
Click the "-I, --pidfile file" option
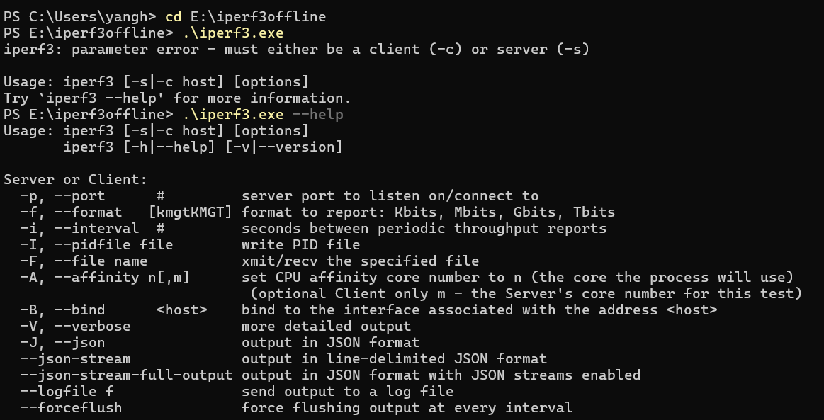[96, 244]
